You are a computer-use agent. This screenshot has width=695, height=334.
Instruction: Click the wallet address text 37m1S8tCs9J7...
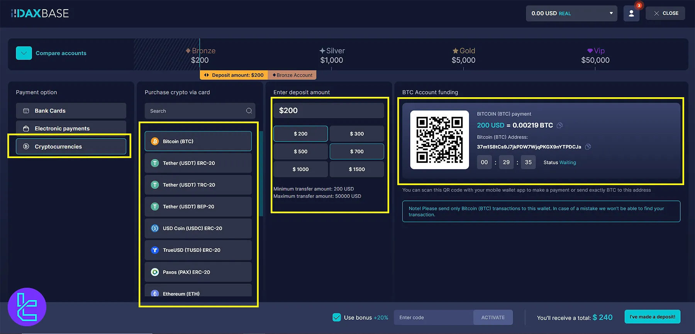(529, 147)
